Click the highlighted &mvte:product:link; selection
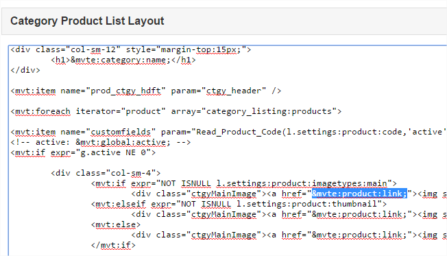Image resolution: width=447 pixels, height=256 pixels. click(x=359, y=194)
